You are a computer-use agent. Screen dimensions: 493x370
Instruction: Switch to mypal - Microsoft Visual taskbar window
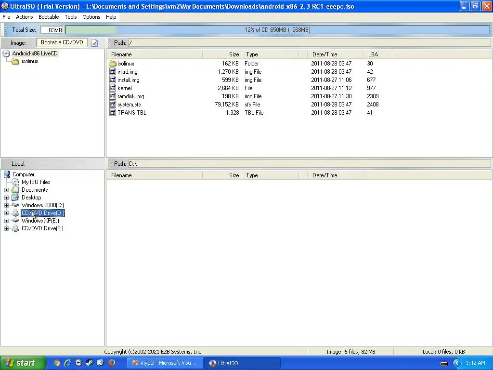coord(164,363)
